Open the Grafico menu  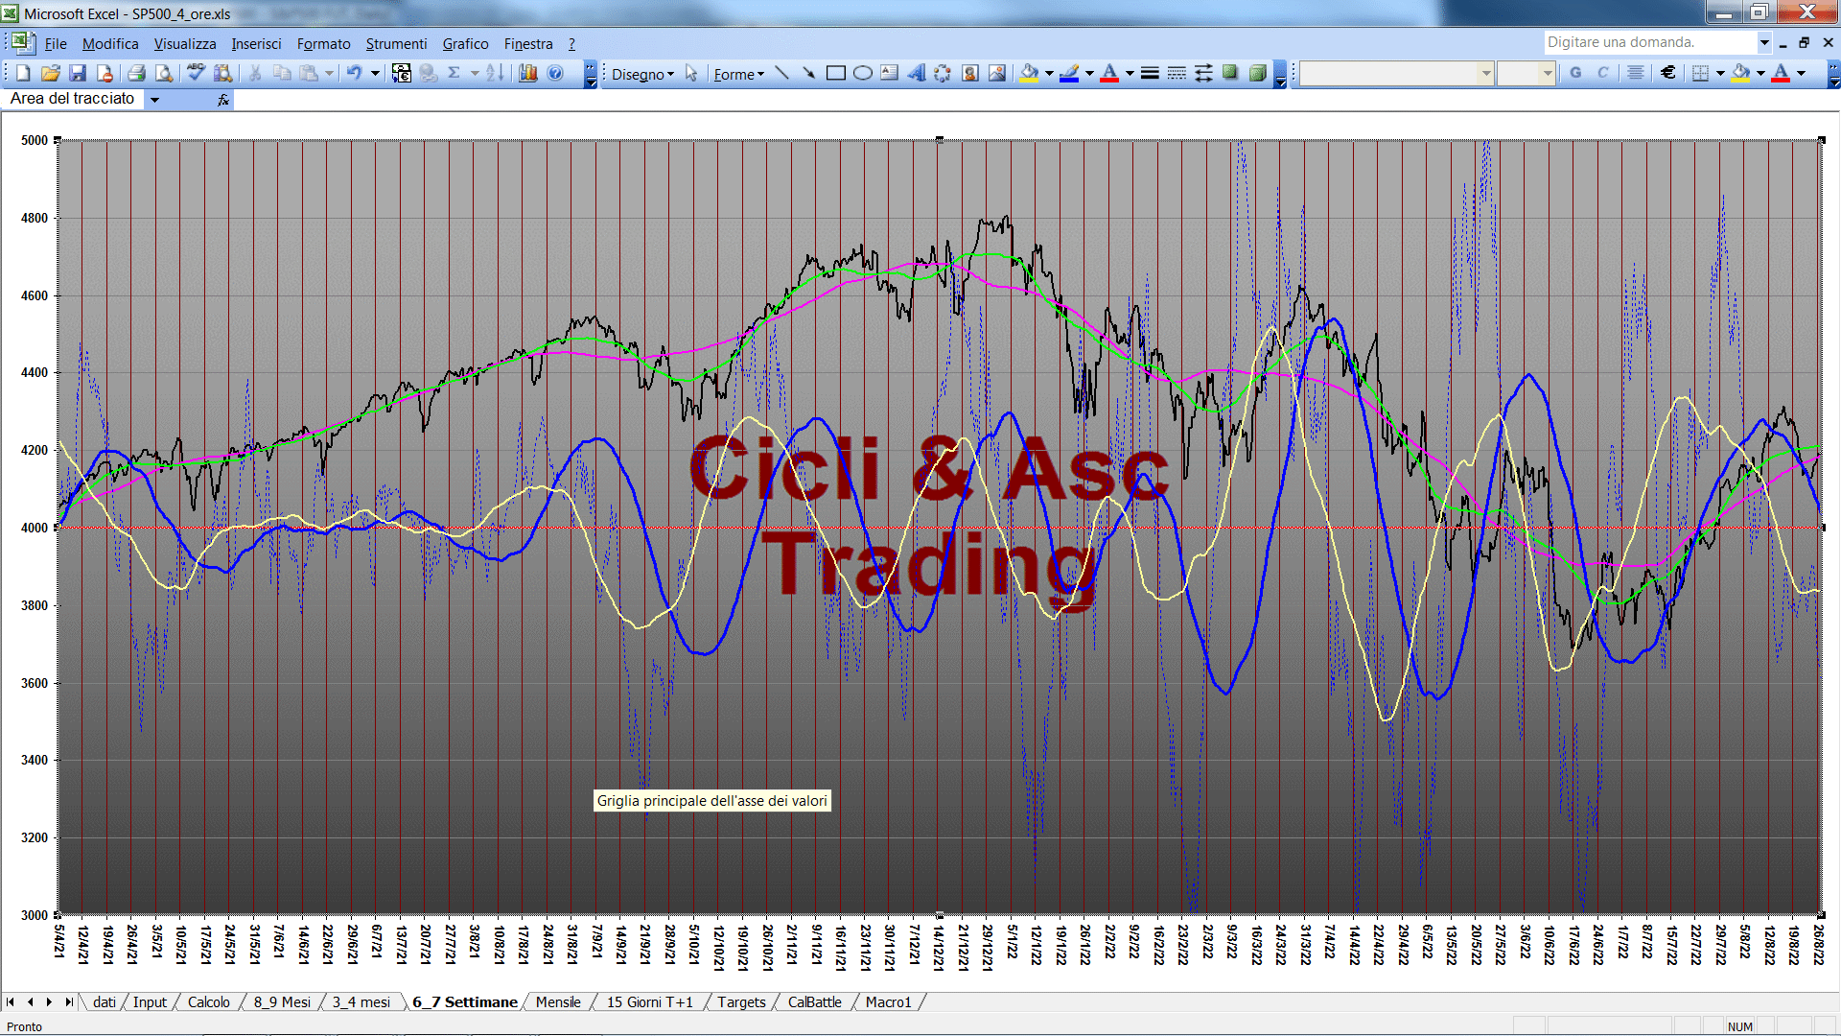point(465,44)
